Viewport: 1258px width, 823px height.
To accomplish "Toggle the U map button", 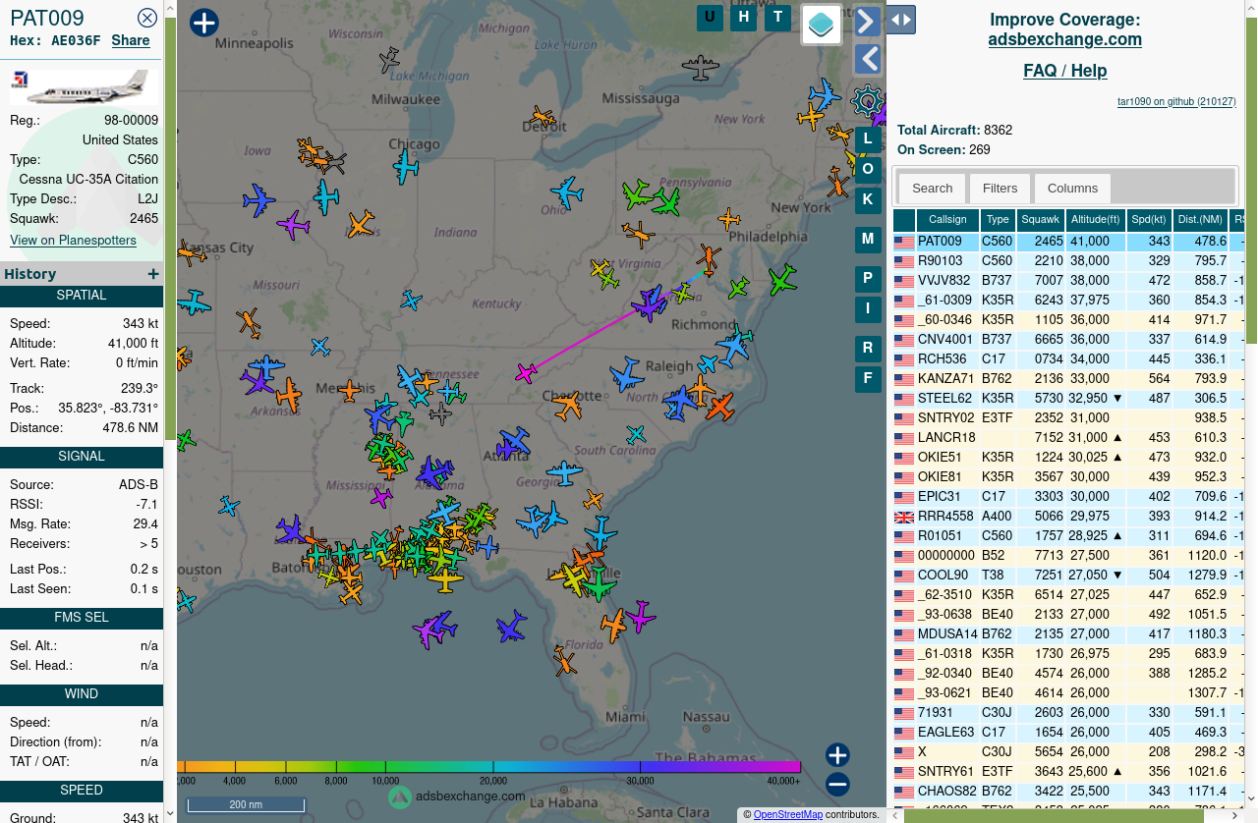I will tap(710, 17).
